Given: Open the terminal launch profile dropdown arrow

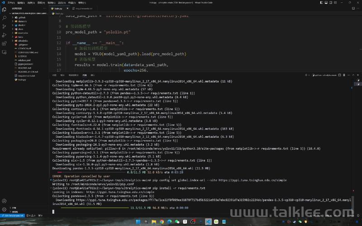Looking at the screenshot, I should [x=309, y=75].
